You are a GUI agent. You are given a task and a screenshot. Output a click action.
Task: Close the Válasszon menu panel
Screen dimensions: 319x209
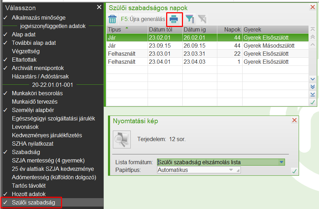click(99, 7)
